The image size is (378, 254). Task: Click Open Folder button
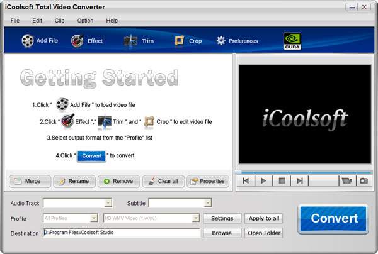tap(264, 233)
